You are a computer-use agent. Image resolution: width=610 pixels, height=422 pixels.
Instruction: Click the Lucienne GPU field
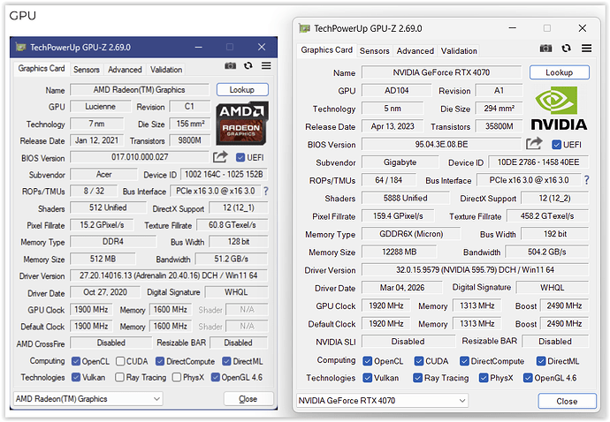coord(101,107)
